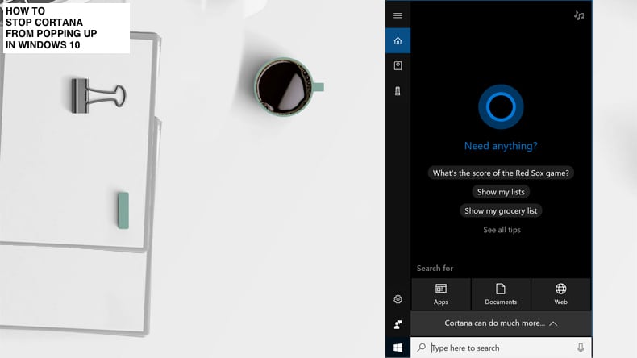Open the Devices icon in Cortana sidebar

pyautogui.click(x=398, y=91)
